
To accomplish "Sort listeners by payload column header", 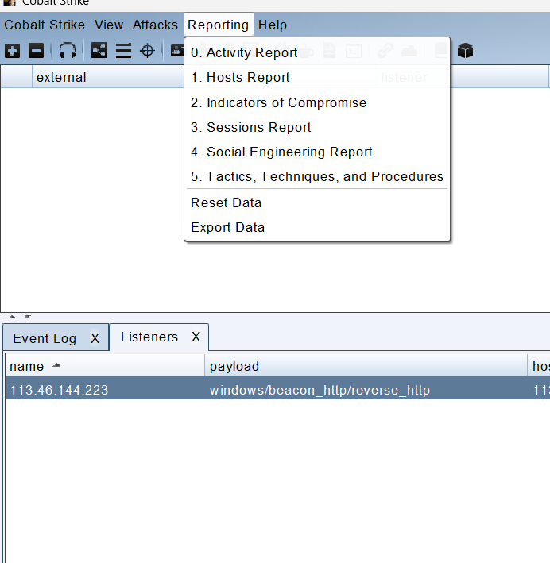I will [366, 366].
